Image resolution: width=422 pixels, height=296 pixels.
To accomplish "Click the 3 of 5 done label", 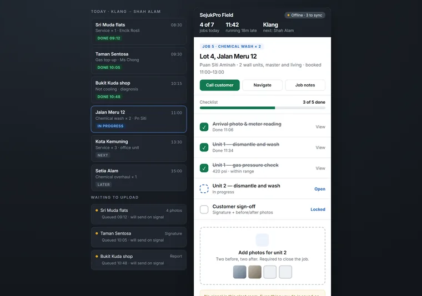I will pyautogui.click(x=314, y=102).
